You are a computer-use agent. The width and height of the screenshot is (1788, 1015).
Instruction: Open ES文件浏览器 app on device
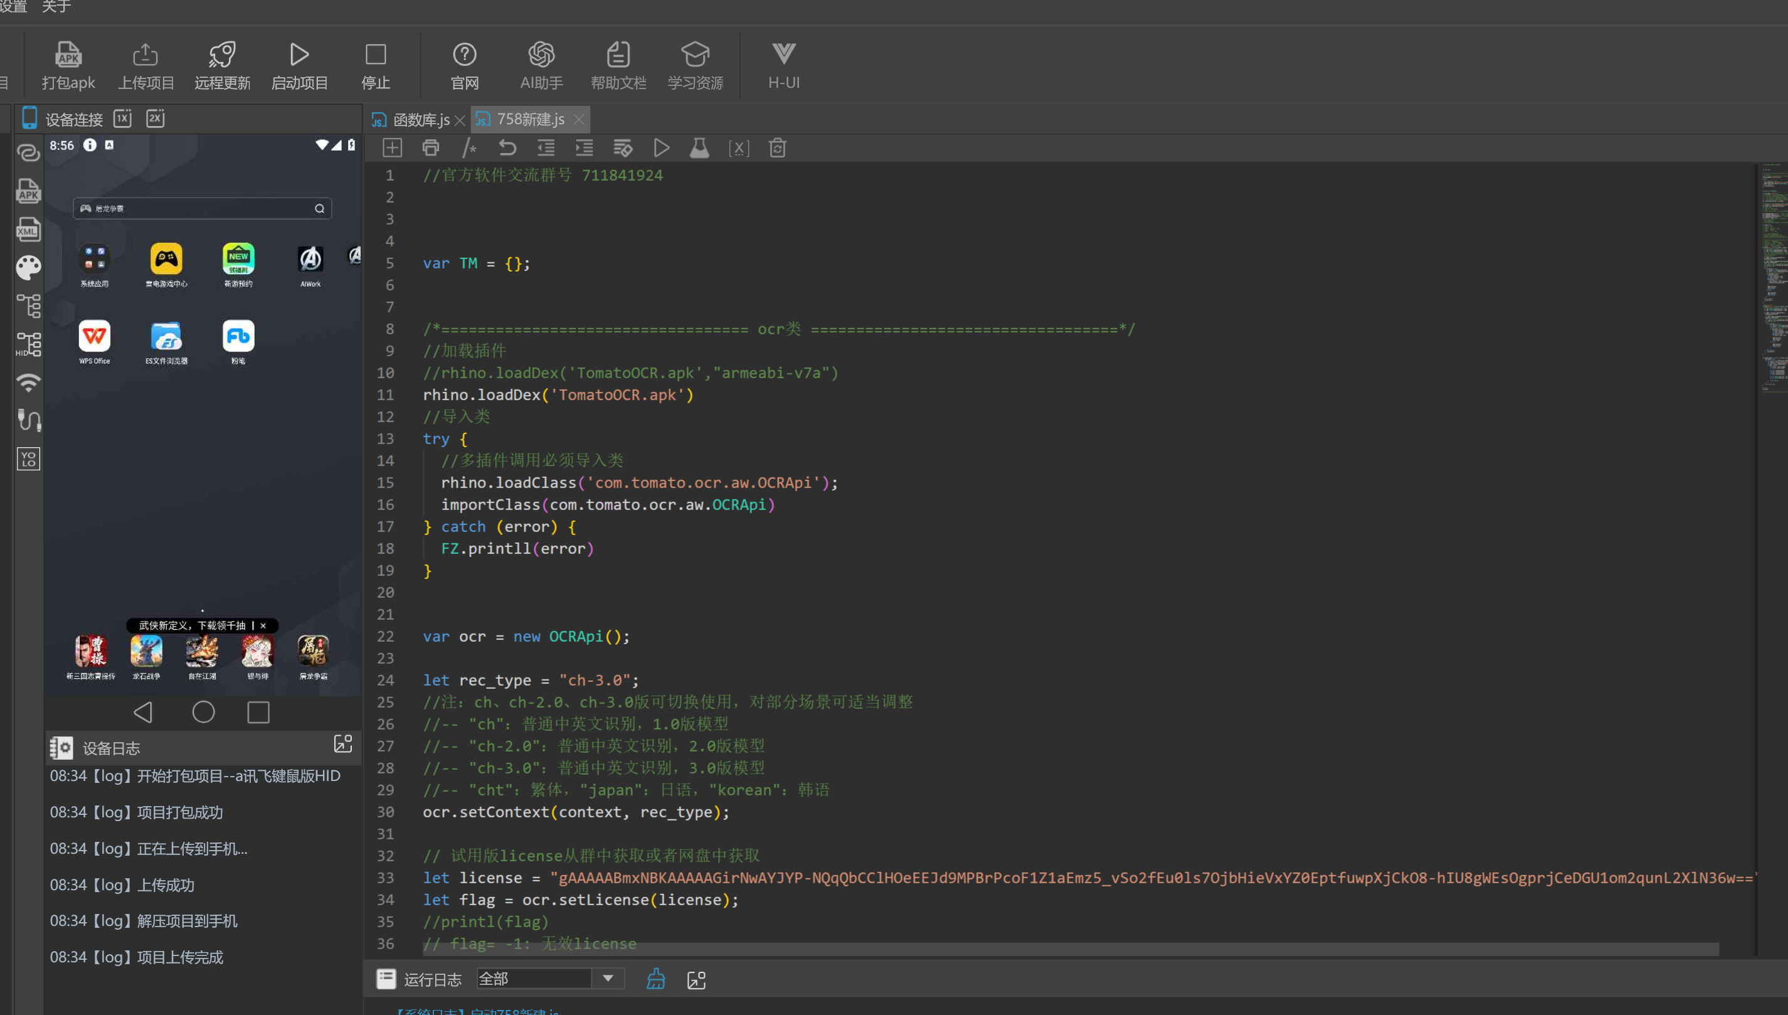click(x=166, y=342)
